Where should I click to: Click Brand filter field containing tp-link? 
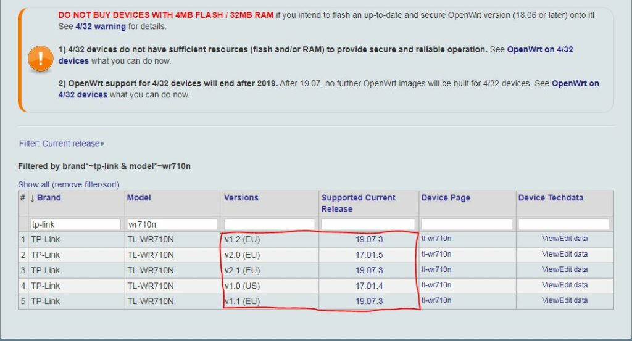(x=75, y=224)
